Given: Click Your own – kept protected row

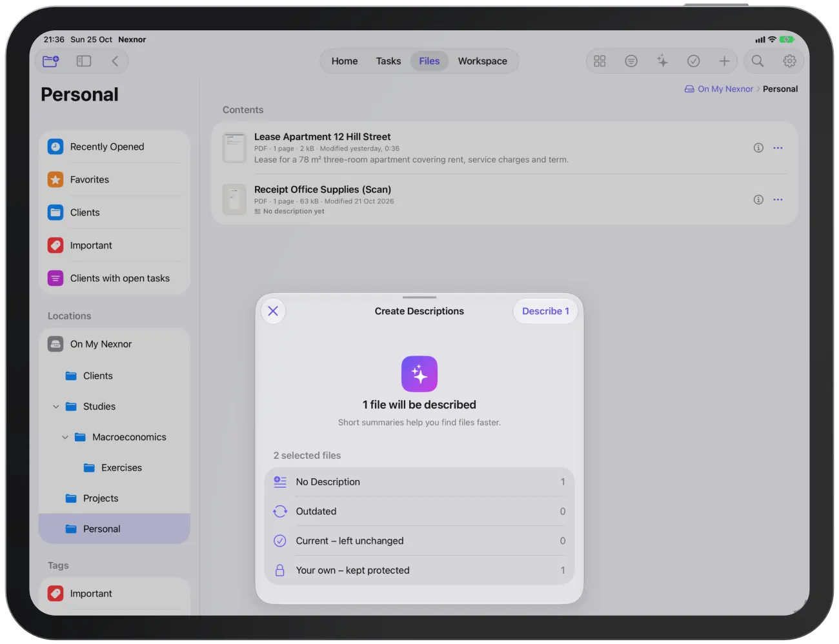Looking at the screenshot, I should 419,570.
